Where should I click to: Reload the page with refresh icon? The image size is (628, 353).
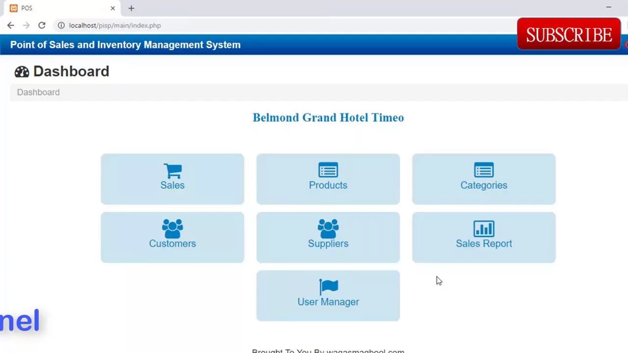coord(42,25)
